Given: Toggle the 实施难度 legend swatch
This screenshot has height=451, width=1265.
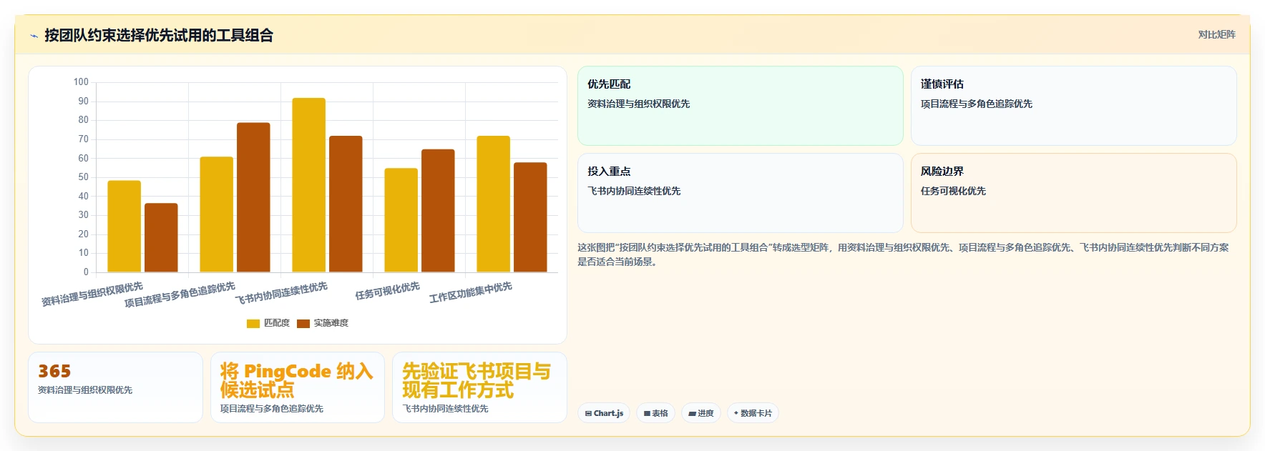Looking at the screenshot, I should tap(303, 324).
